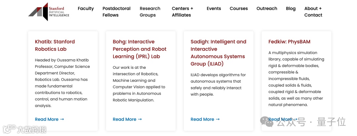
Task: Click the Stanford Artificial Intelligence logo
Action: (49, 12)
